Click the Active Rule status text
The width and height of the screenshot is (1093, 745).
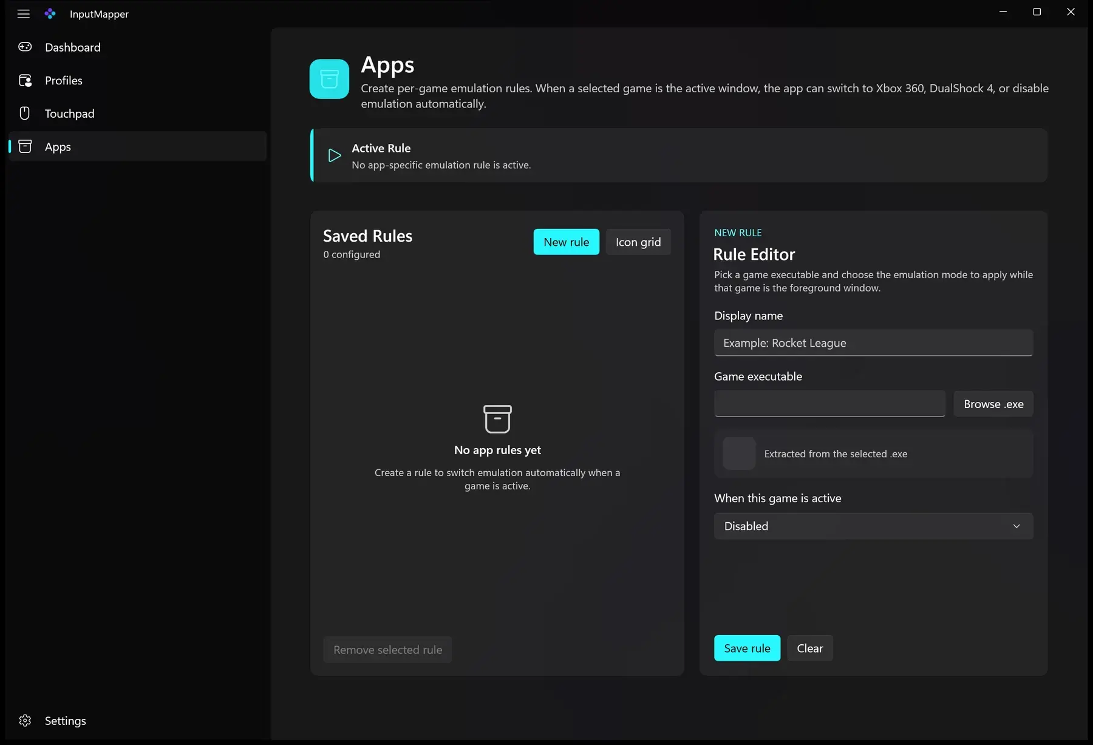pos(441,165)
